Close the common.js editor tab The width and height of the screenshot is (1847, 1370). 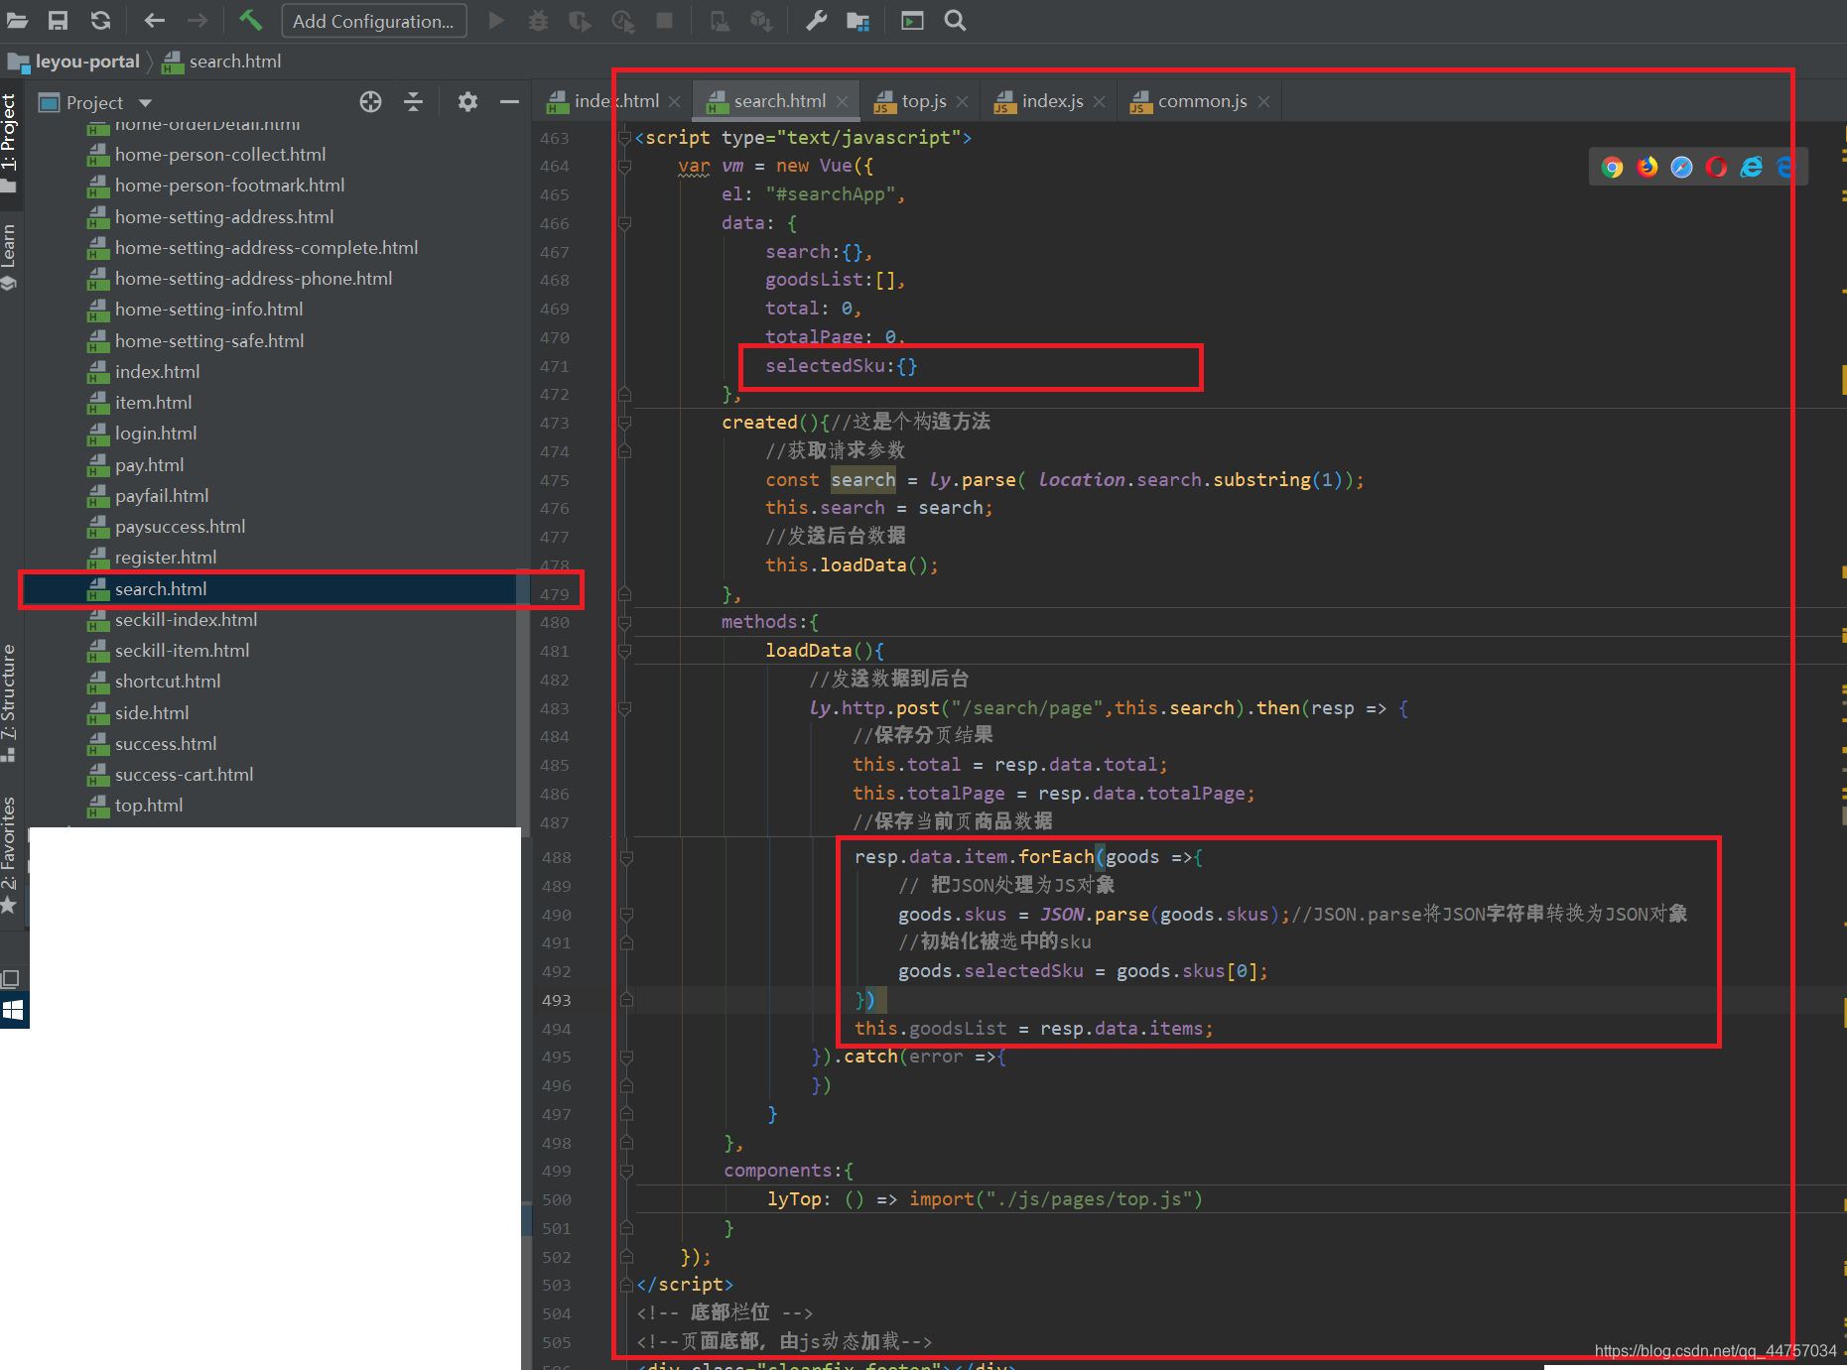tap(1263, 101)
